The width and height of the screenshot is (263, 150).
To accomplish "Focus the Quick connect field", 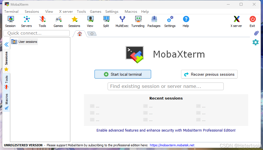I will tap(36, 33).
